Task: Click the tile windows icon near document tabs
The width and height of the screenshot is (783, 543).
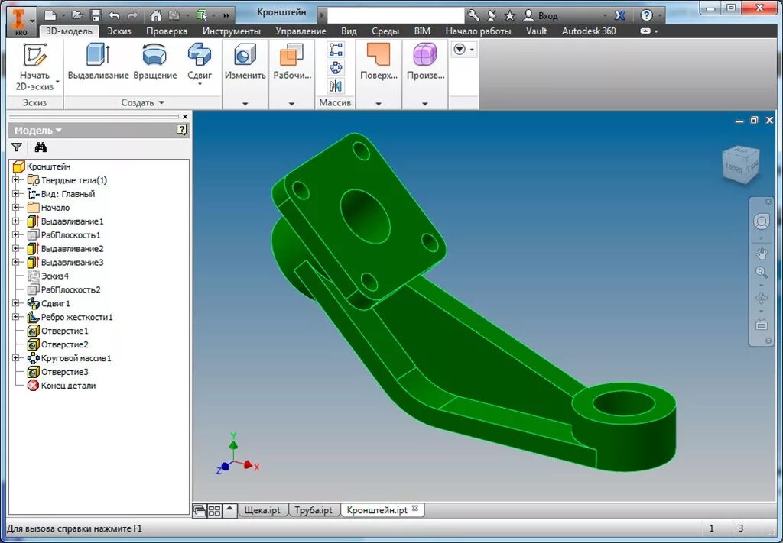Action: [x=214, y=511]
